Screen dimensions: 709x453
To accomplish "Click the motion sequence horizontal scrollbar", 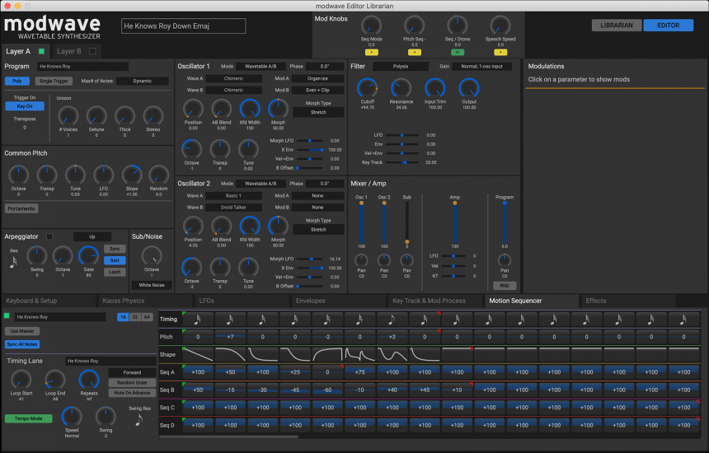I will [229, 437].
